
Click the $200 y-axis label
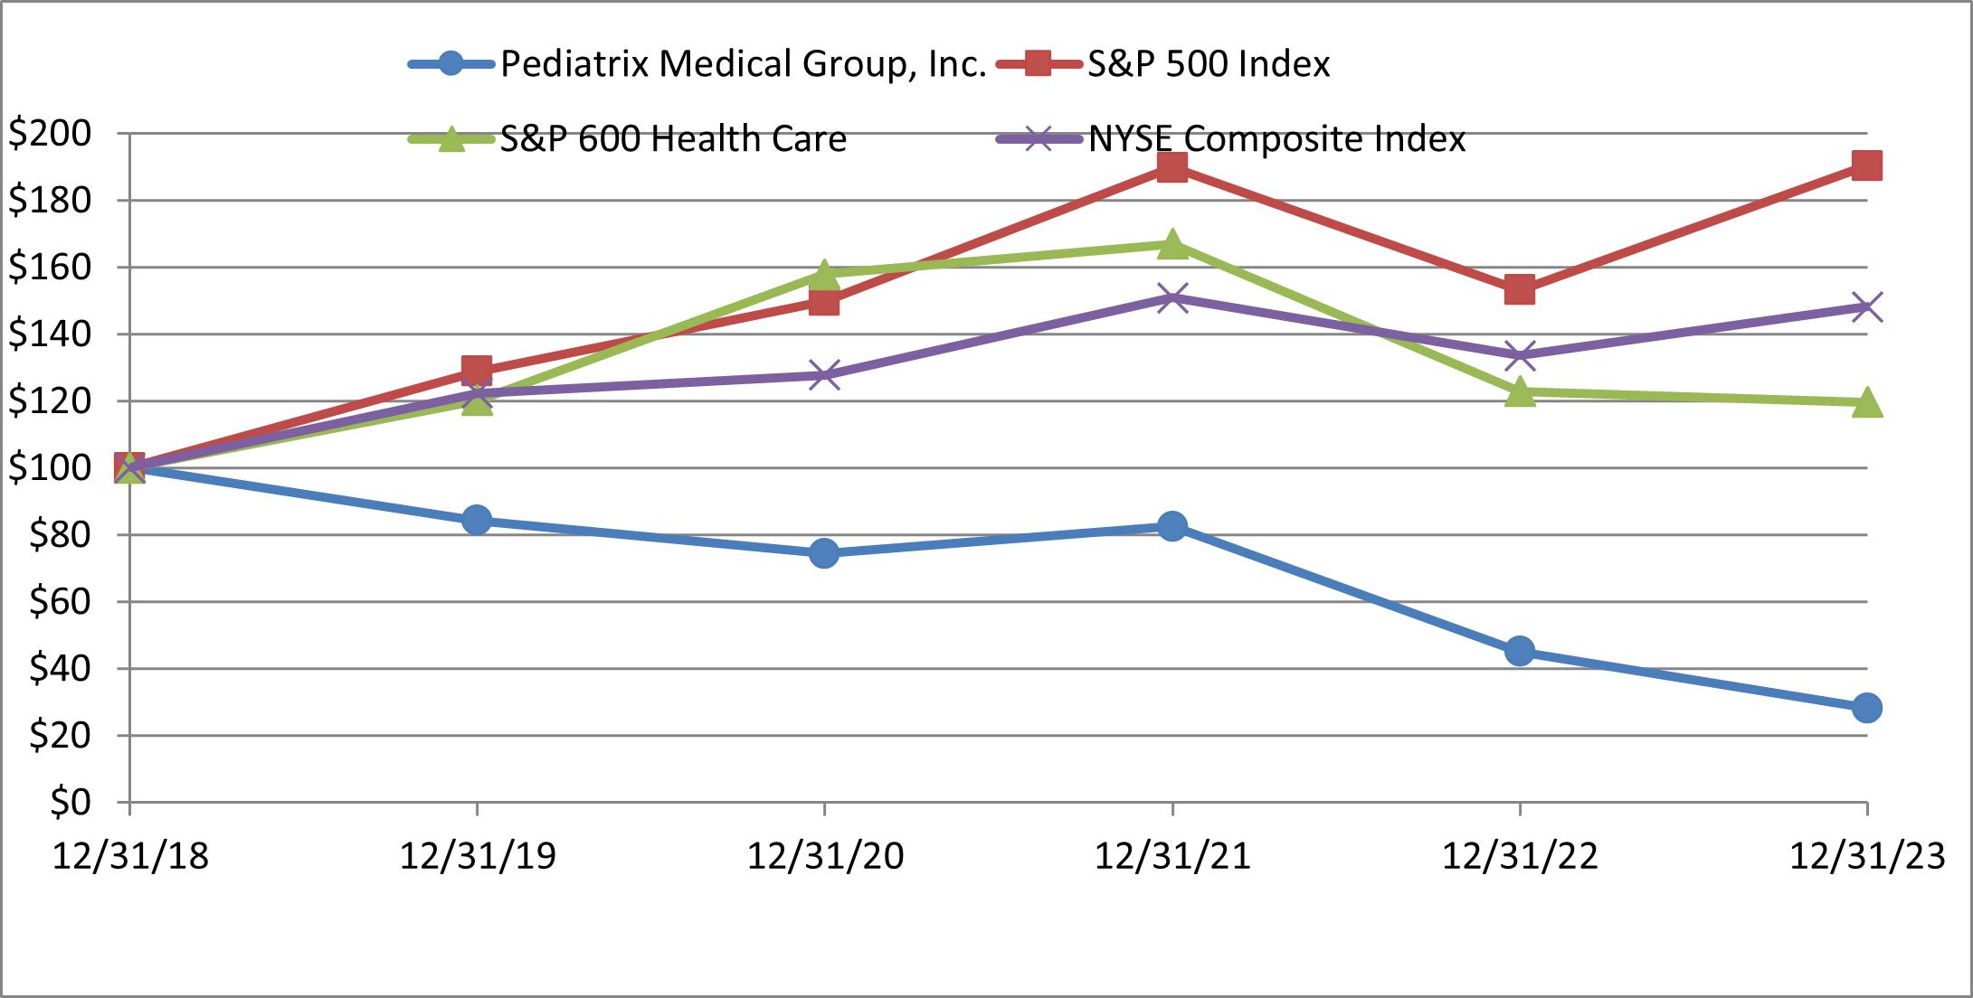tap(51, 134)
